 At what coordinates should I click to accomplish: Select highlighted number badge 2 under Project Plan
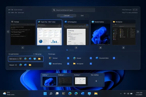click(49, 48)
